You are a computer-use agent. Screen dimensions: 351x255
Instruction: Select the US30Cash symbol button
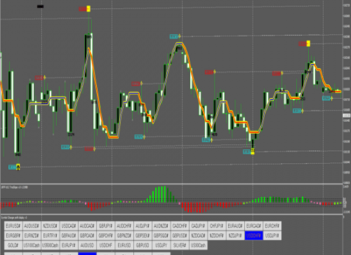198,245
